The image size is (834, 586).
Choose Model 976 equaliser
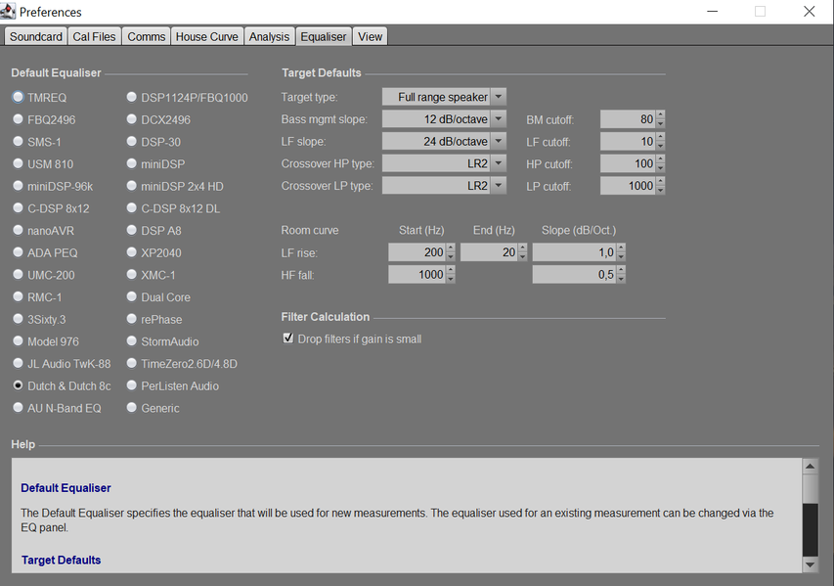click(18, 341)
